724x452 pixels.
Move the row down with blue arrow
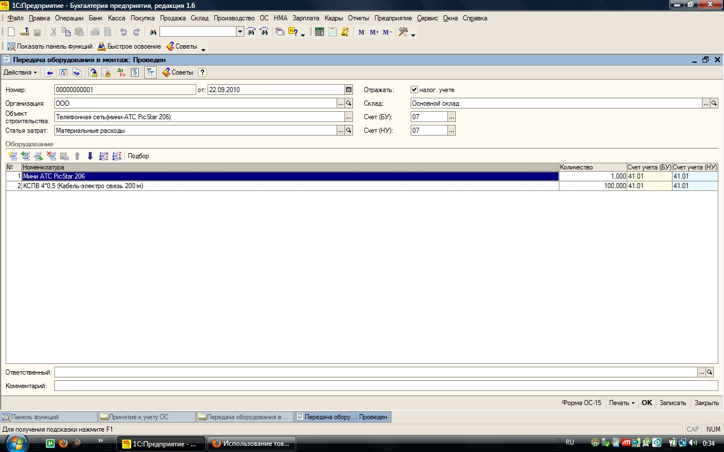[90, 156]
